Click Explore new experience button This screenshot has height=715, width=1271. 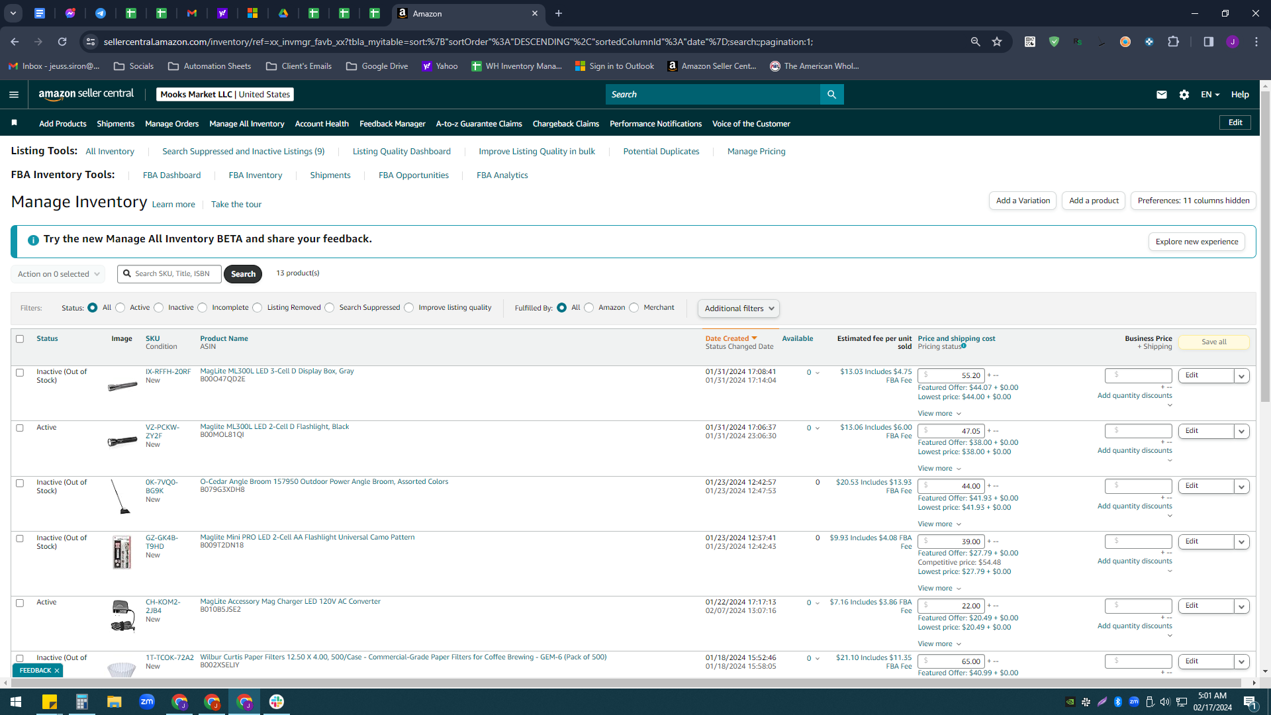coord(1197,242)
